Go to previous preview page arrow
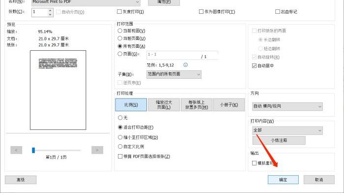This screenshot has height=193, width=344. point(16,150)
